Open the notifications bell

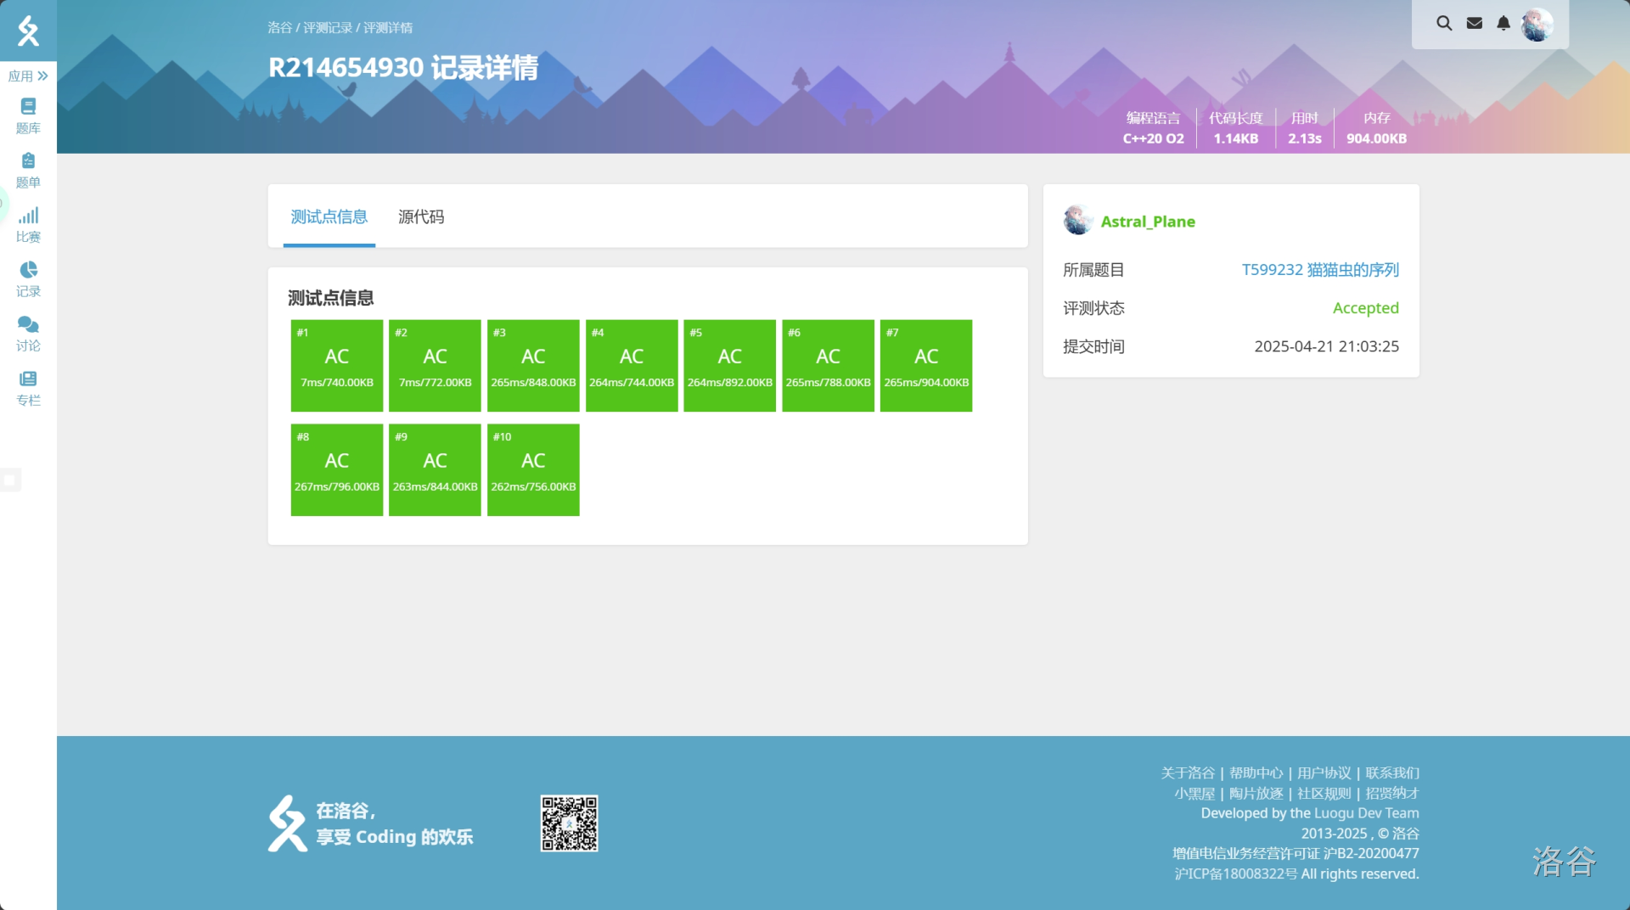[x=1503, y=24]
